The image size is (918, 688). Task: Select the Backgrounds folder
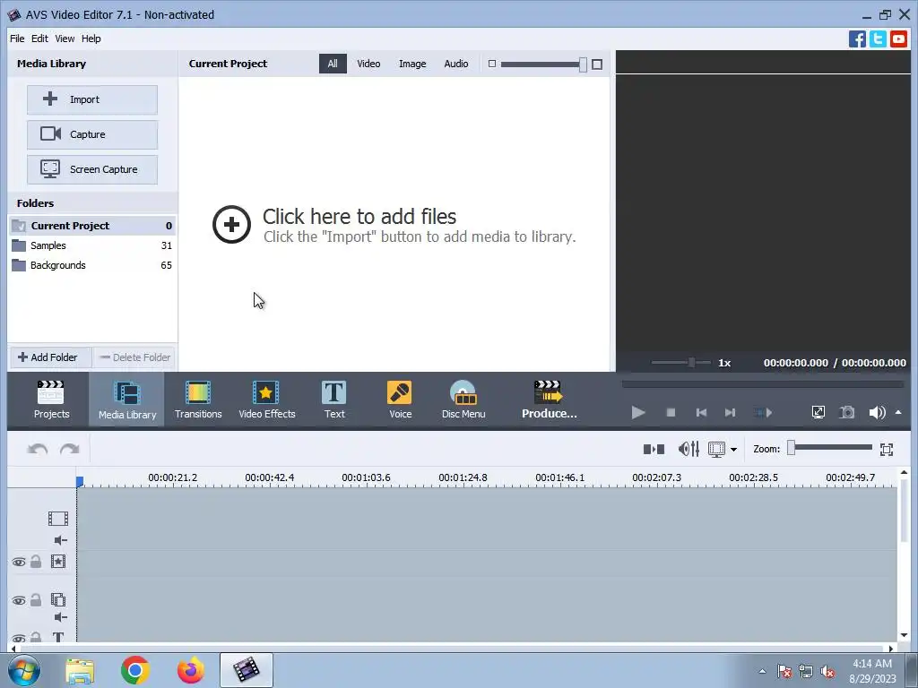pos(92,265)
